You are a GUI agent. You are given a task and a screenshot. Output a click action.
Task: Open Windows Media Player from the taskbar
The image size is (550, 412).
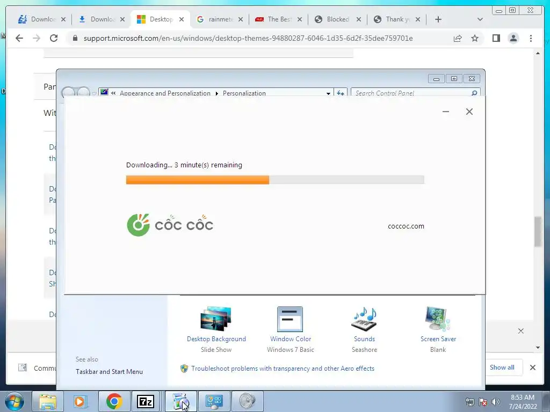tap(81, 401)
